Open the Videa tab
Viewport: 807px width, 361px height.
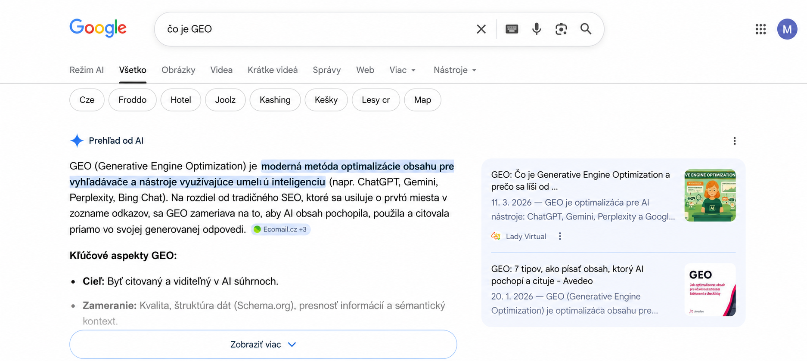[x=221, y=70]
